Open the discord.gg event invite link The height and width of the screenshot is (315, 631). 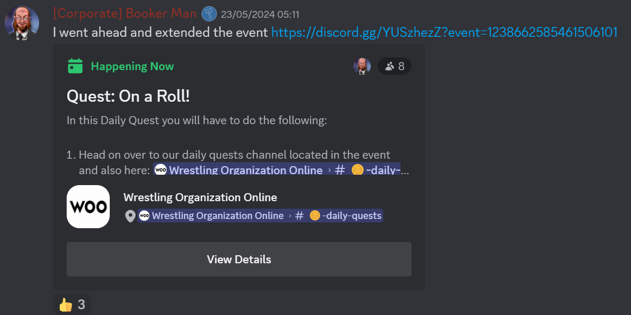[x=444, y=32]
